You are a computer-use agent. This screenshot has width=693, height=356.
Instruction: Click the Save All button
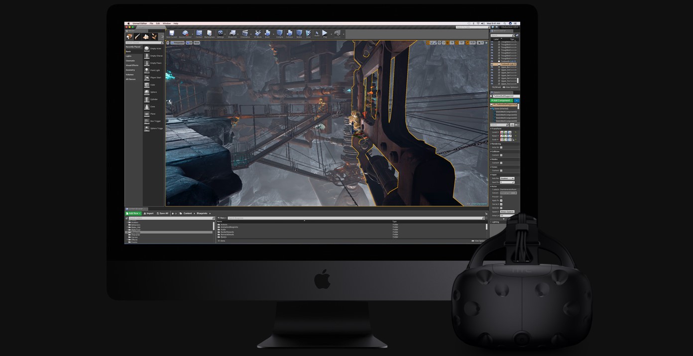coord(162,213)
